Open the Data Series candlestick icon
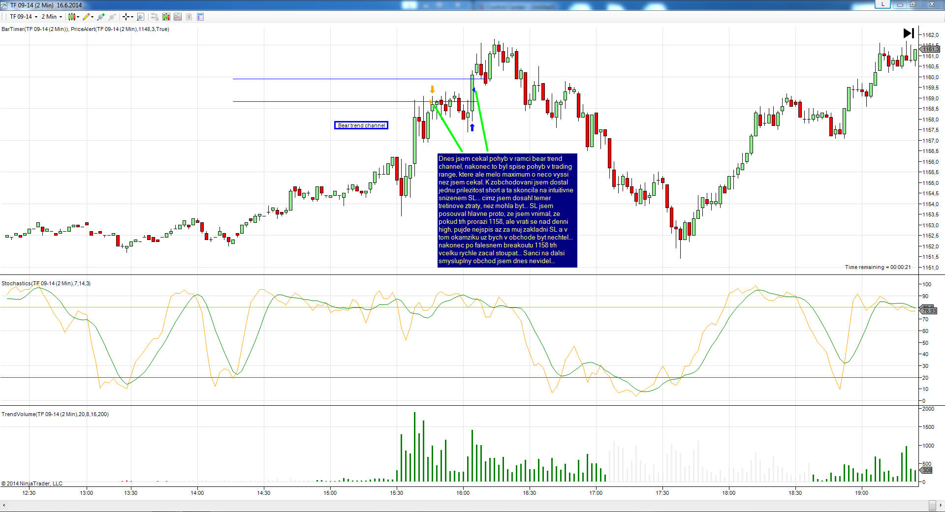 click(166, 17)
